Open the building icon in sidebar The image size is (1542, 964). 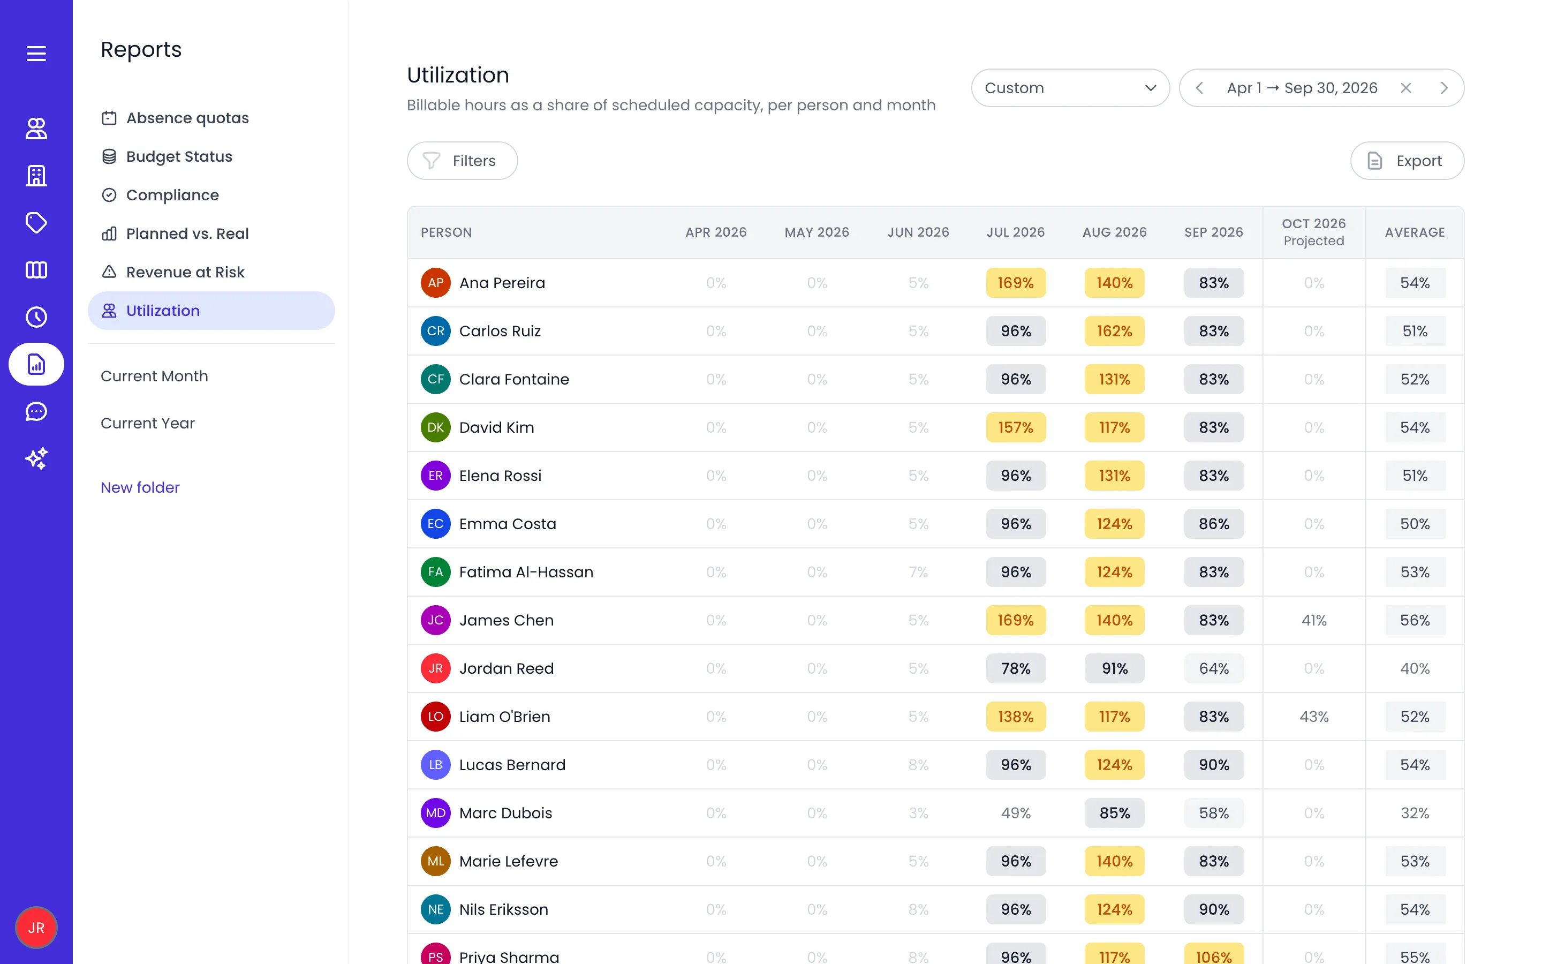pos(36,175)
